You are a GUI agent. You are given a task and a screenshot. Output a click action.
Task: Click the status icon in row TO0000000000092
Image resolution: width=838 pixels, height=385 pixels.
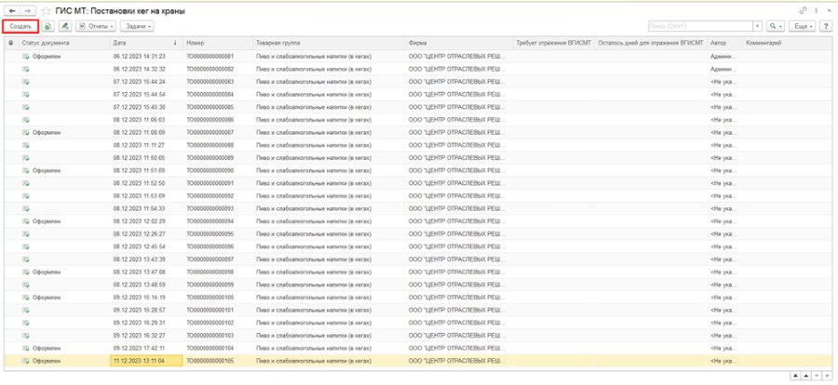pyautogui.click(x=26, y=196)
